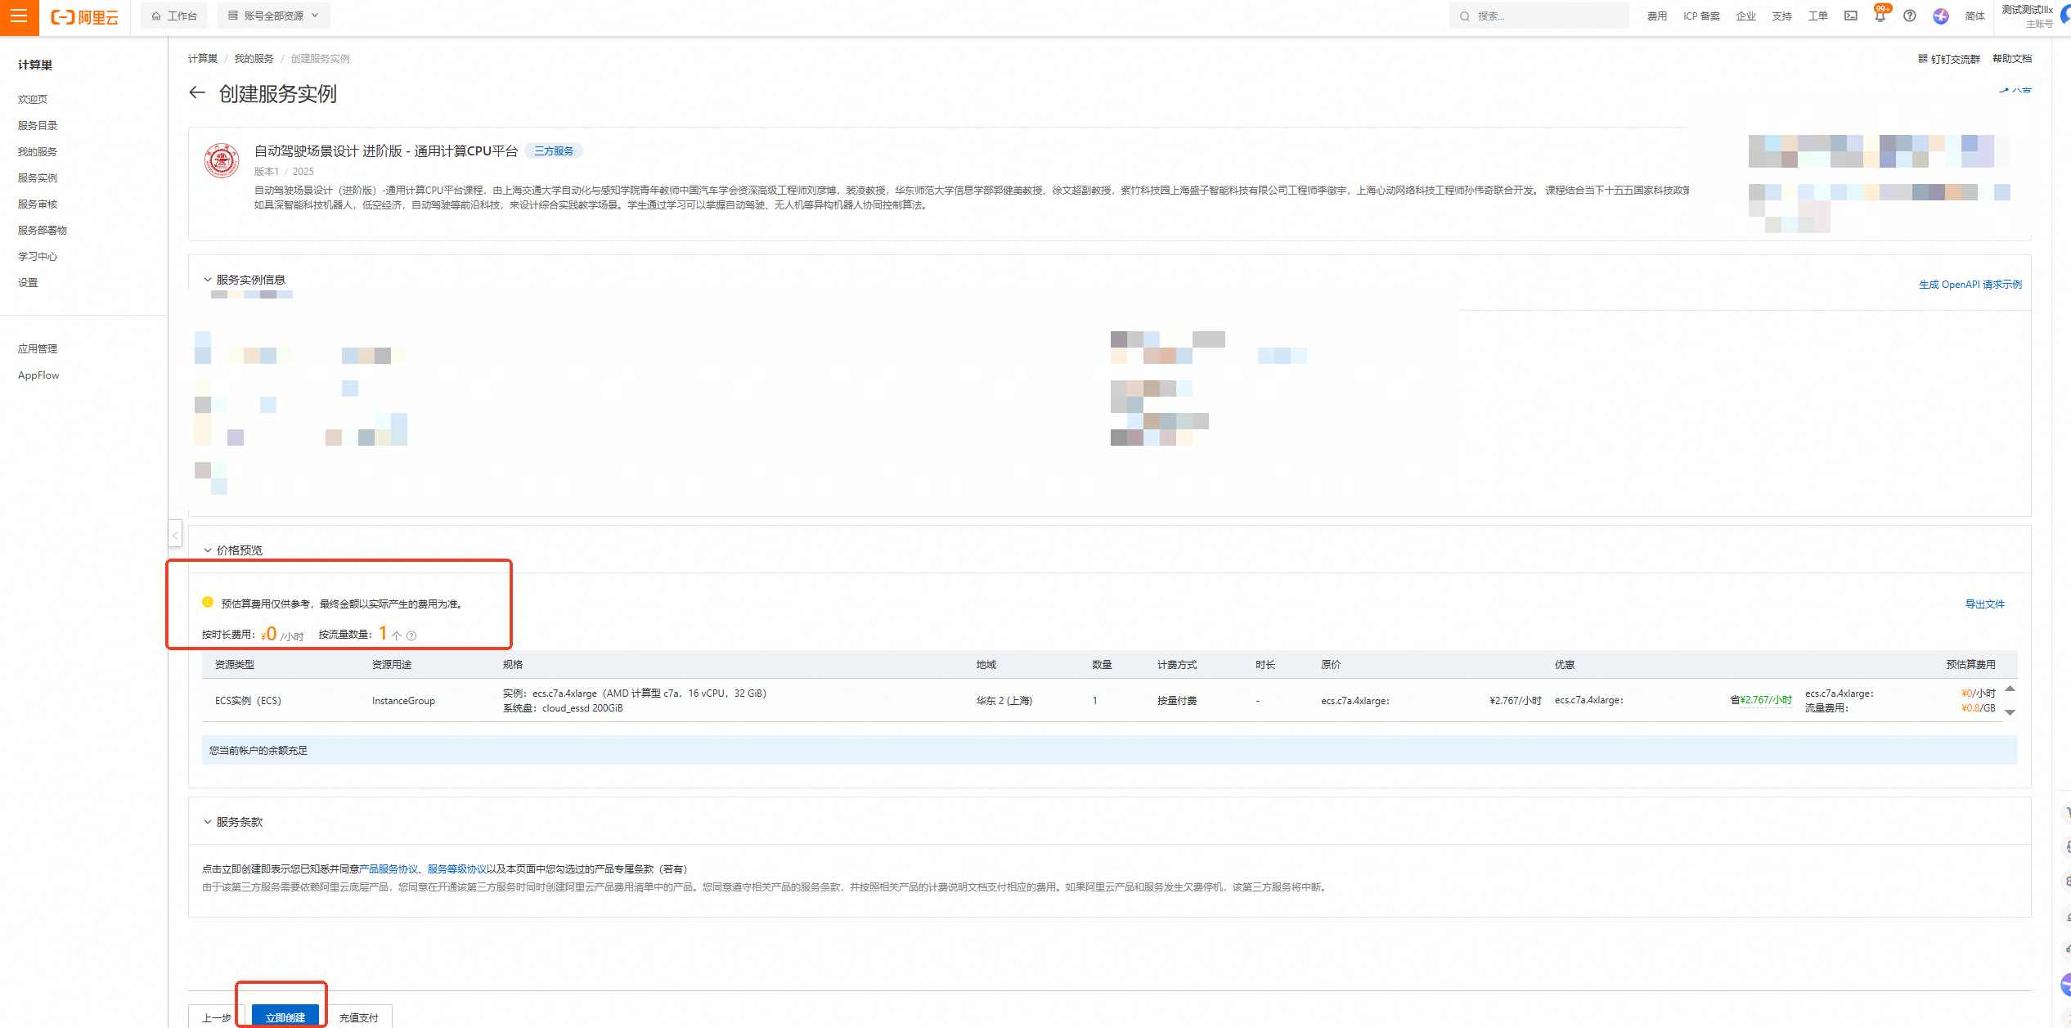Viewport: 2071px width, 1028px height.
Task: Click the service logo thumbnail
Action: 221,160
